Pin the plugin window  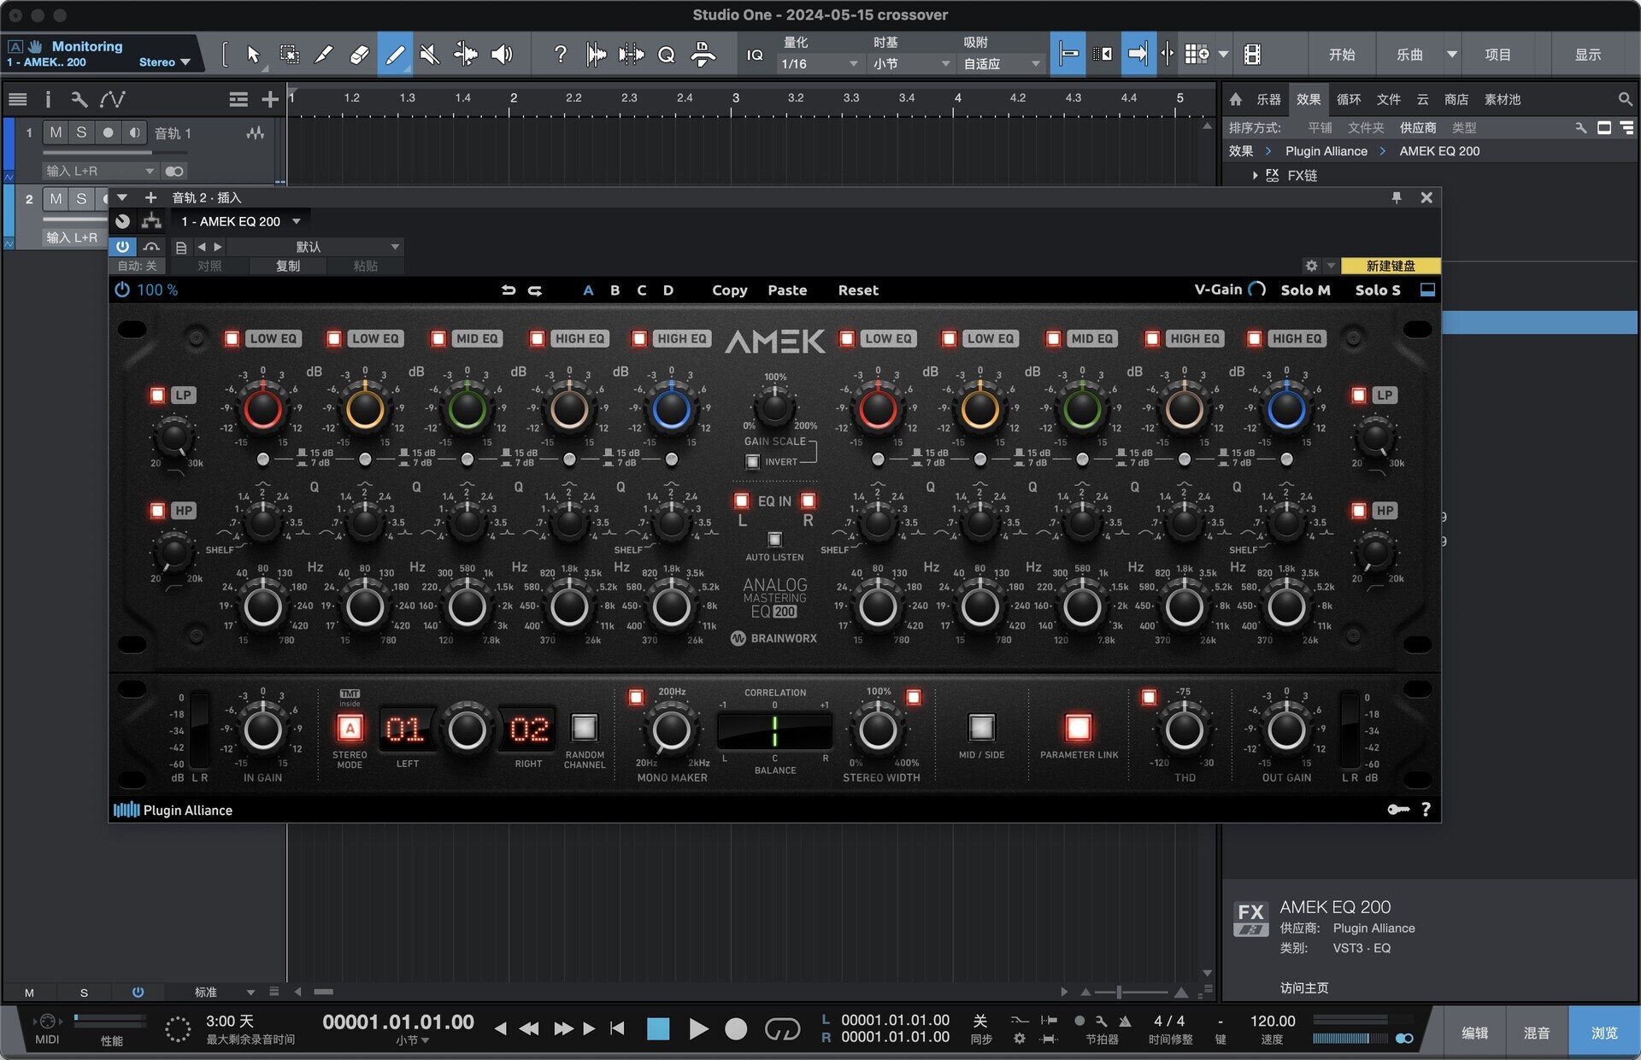1397,197
